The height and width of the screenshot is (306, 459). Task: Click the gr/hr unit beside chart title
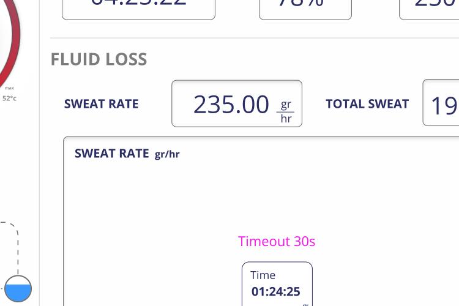click(x=167, y=154)
